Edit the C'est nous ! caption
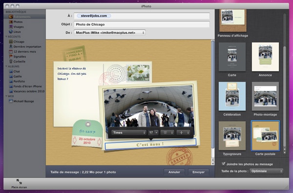This screenshot has width=293, height=193. (150, 144)
